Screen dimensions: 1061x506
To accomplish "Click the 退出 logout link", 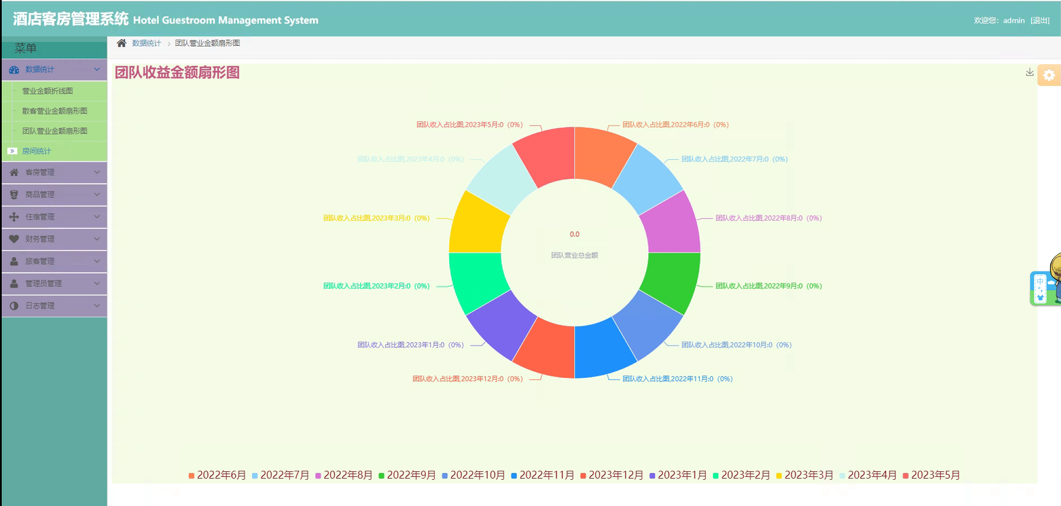I will tap(1040, 20).
